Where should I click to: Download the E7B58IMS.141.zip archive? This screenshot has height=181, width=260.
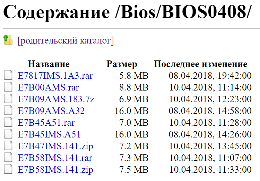point(55,170)
